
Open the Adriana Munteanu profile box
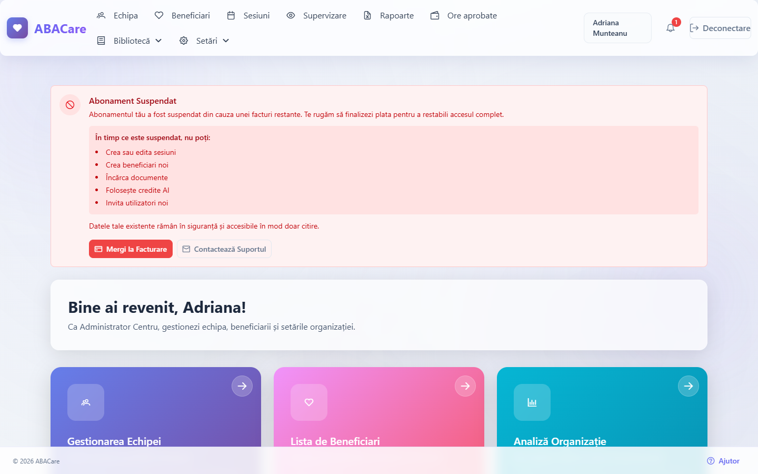point(617,28)
